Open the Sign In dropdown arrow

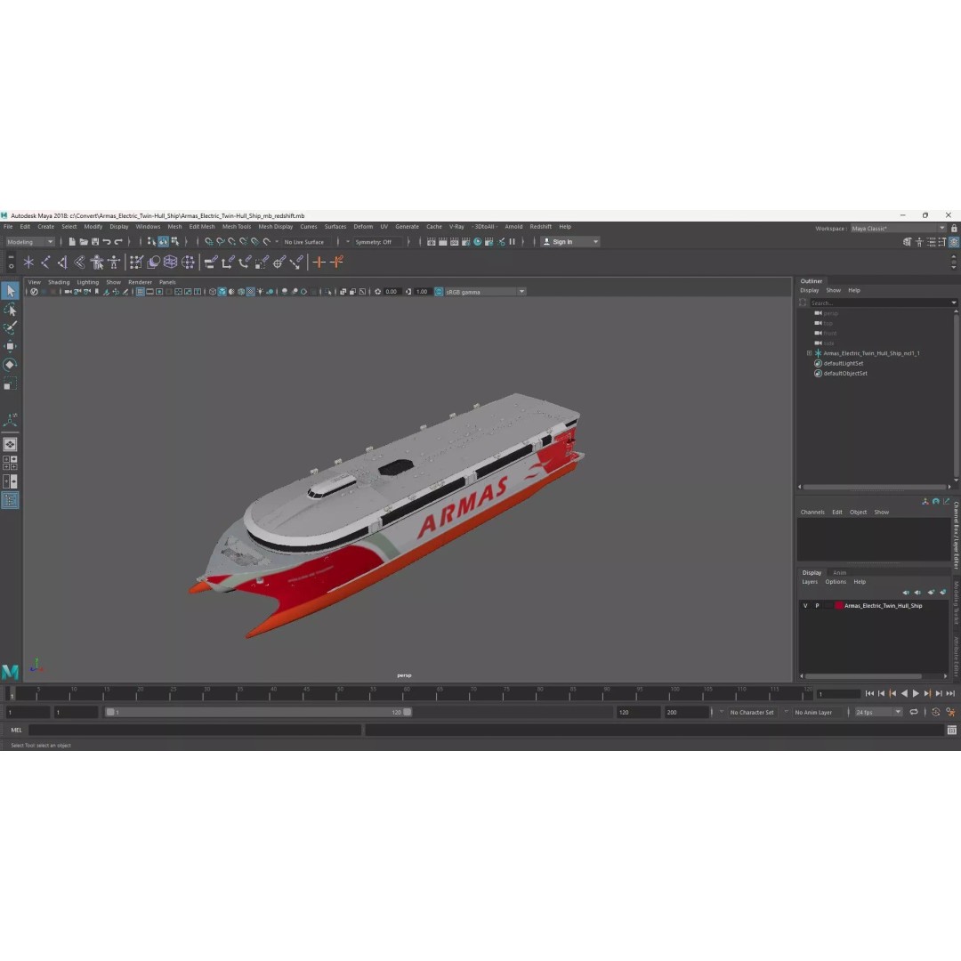(x=595, y=242)
